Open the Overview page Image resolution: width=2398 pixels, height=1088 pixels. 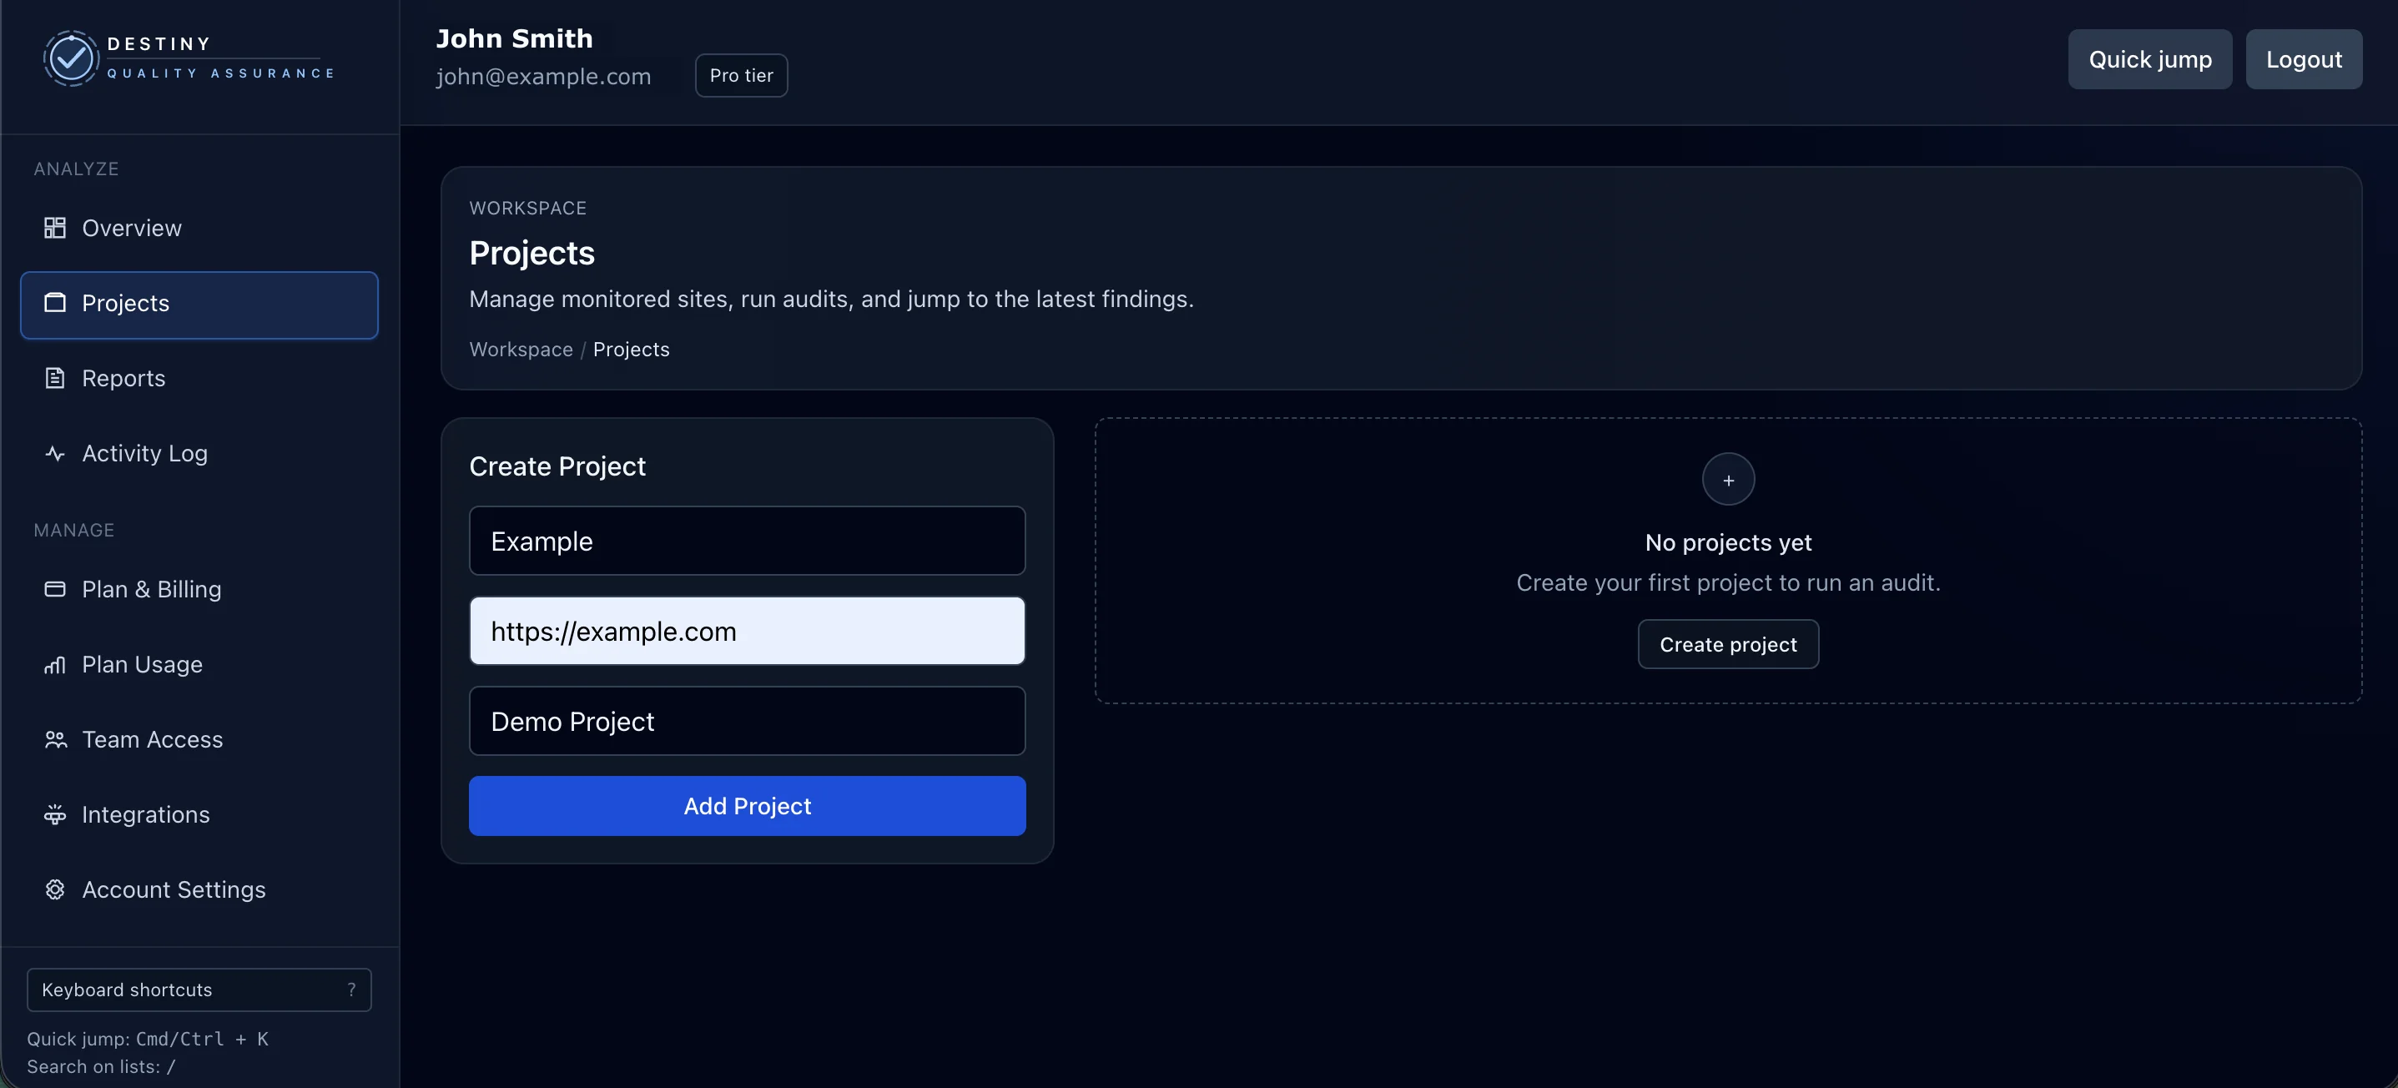coord(199,228)
